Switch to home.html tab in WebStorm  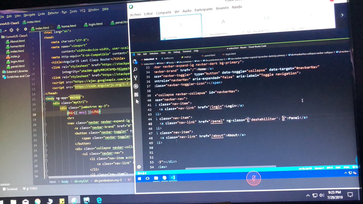click(66, 26)
